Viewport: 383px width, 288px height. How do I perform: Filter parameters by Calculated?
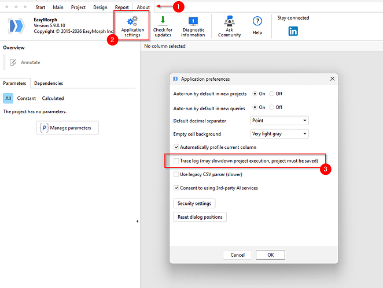(x=53, y=99)
